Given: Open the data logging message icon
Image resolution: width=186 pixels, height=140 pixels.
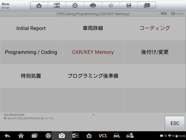Looking at the screenshot, I should [x=147, y=5].
